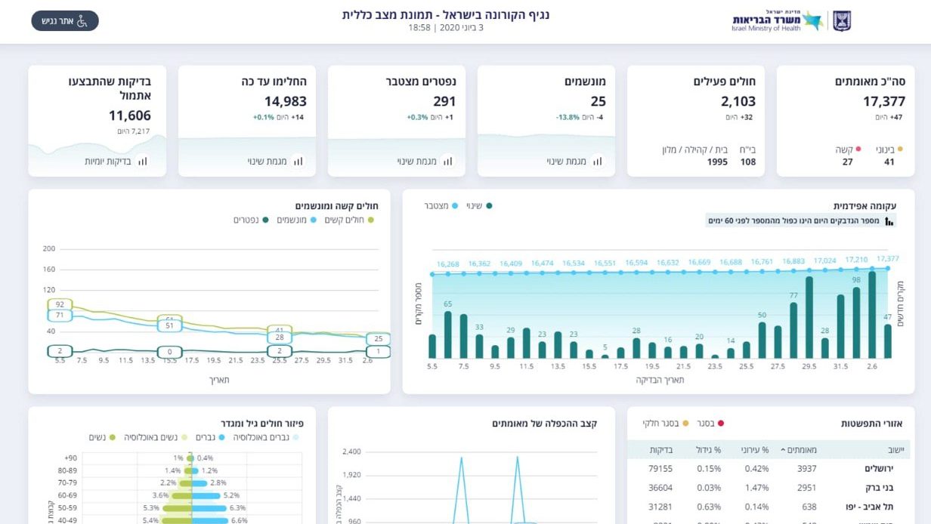Click the doubling info bar-chart icon in epidemic curve
Viewport: 931px width, 524px height.
[889, 221]
